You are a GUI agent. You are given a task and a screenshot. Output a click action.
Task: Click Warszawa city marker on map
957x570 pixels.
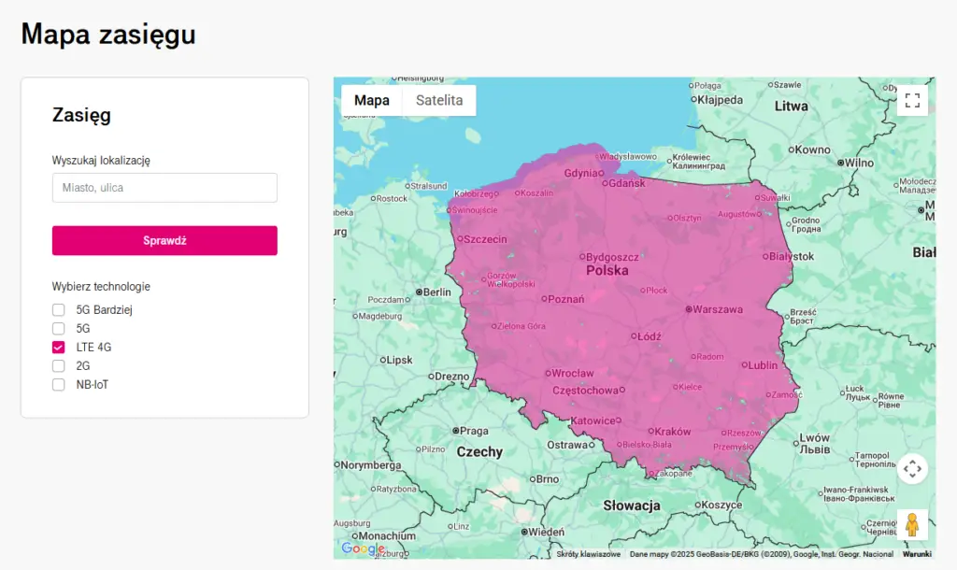click(689, 309)
